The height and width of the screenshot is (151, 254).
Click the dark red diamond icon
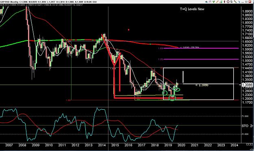click(x=224, y=2)
